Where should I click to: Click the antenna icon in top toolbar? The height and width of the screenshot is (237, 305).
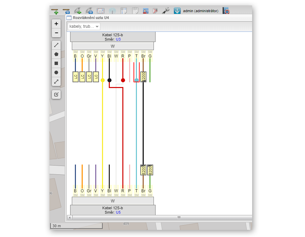point(112,11)
